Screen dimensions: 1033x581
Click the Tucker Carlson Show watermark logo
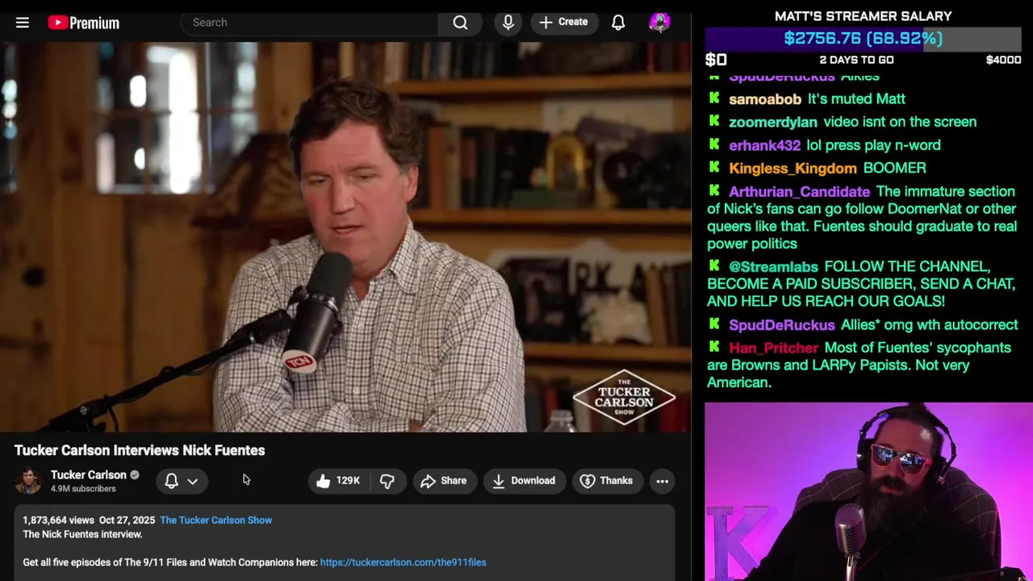click(624, 398)
